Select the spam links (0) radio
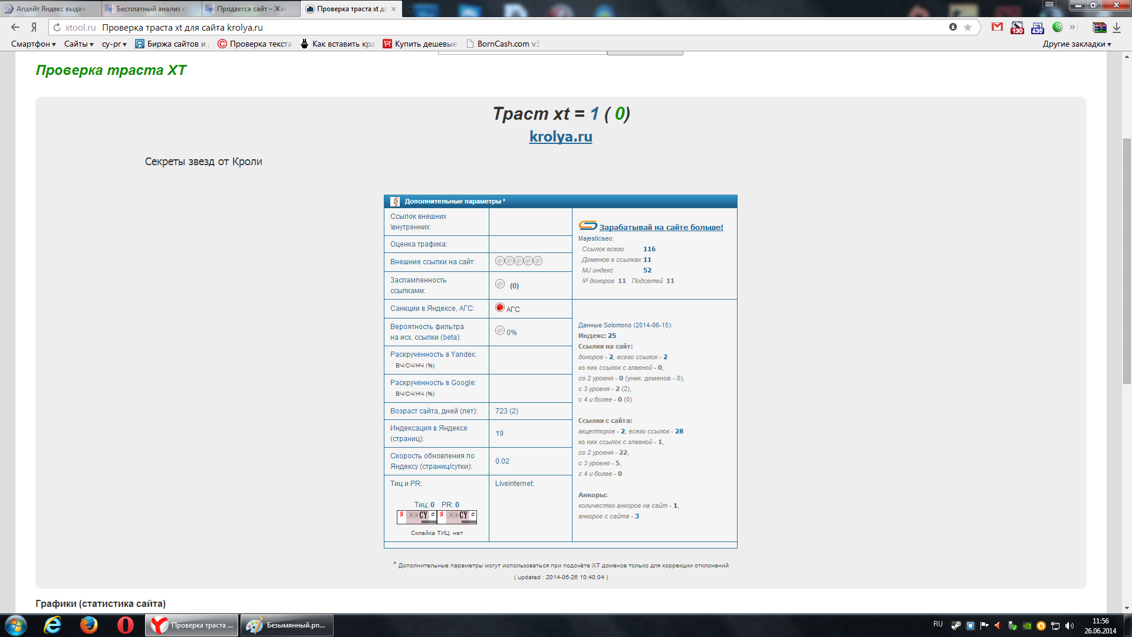 click(x=500, y=284)
